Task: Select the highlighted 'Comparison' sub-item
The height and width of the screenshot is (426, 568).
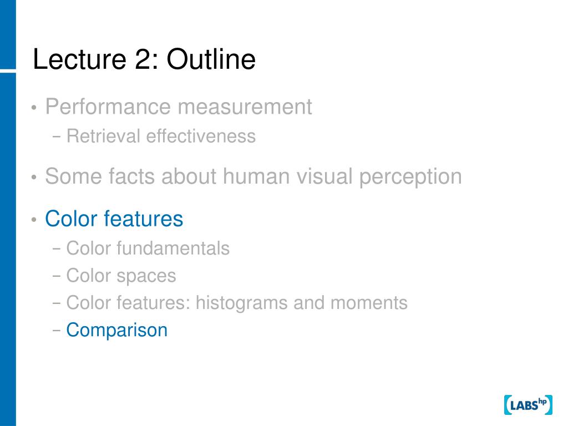Action: [x=116, y=331]
